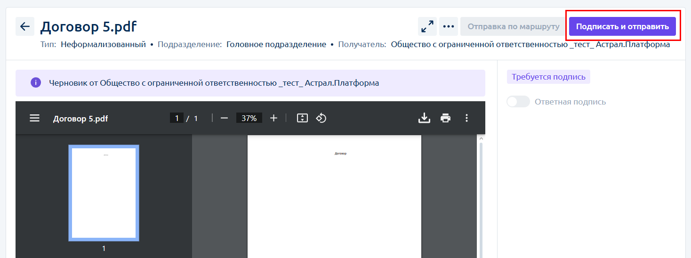Click Головное подразделение department value
Viewport: 691px width, 258px height.
(x=276, y=45)
